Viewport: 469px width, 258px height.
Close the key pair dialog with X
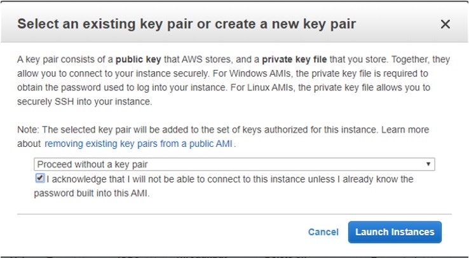[445, 24]
